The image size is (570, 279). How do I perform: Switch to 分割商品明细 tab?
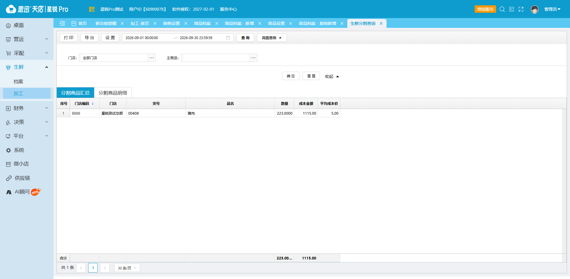point(113,93)
